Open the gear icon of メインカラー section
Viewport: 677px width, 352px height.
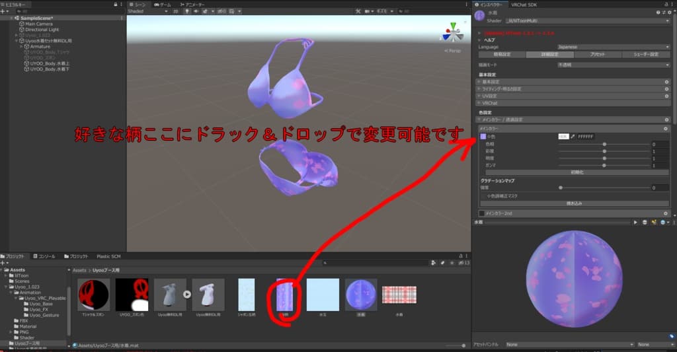pyautogui.click(x=665, y=129)
